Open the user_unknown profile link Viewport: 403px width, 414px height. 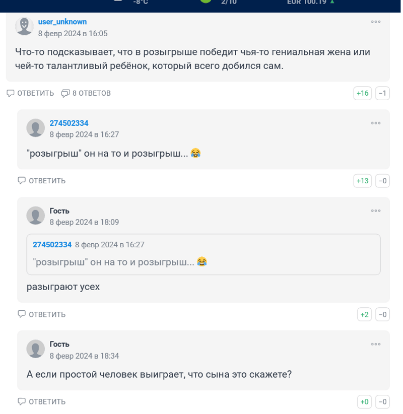pyautogui.click(x=62, y=22)
